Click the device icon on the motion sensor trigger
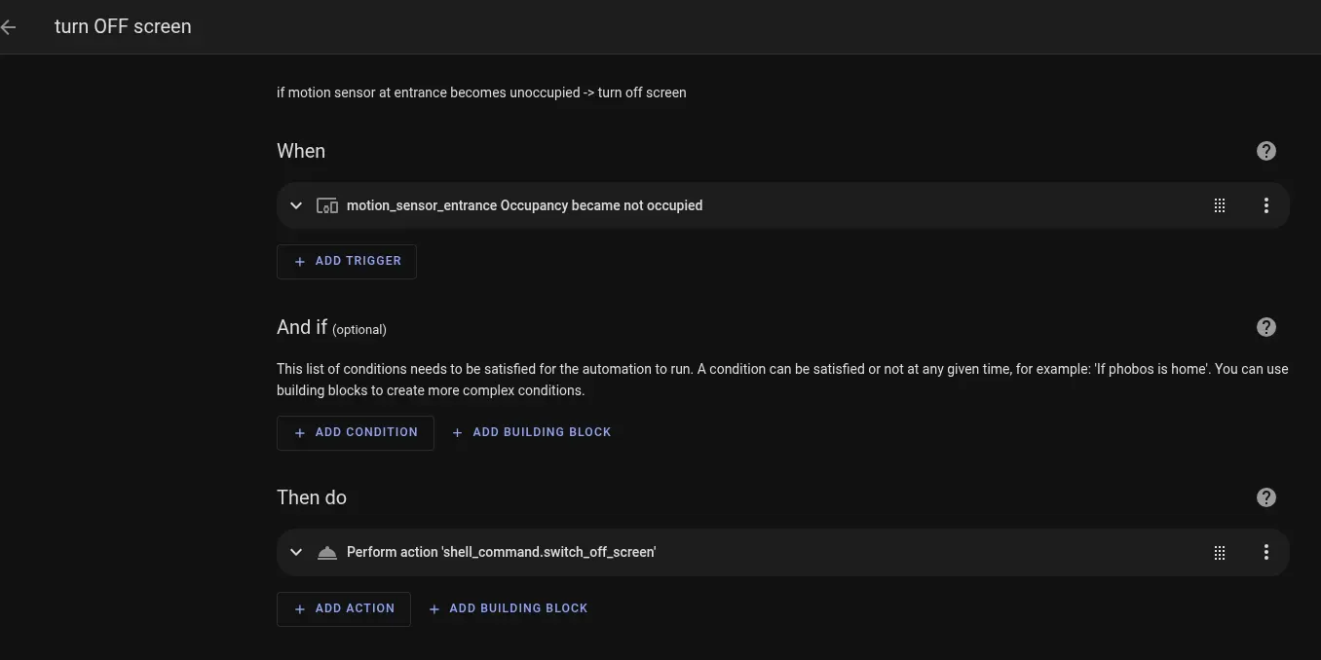 327,205
